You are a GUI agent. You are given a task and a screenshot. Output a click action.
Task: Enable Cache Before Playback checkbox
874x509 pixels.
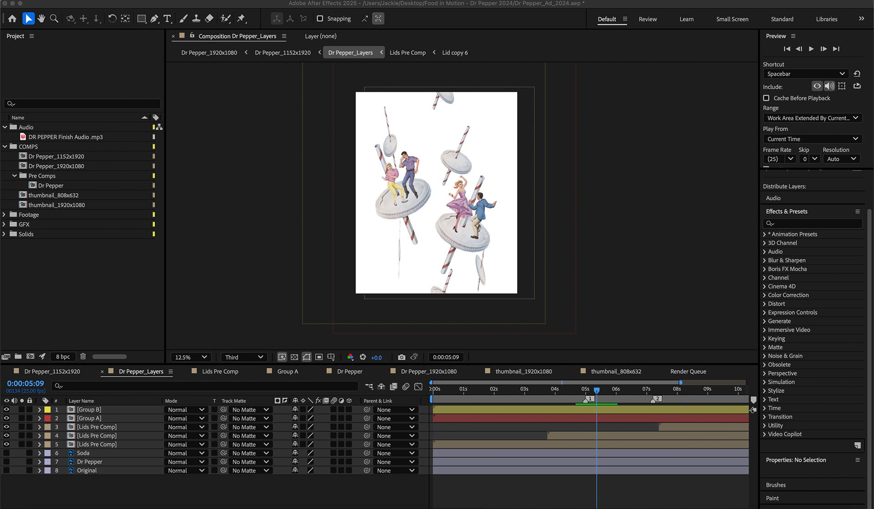tap(766, 98)
